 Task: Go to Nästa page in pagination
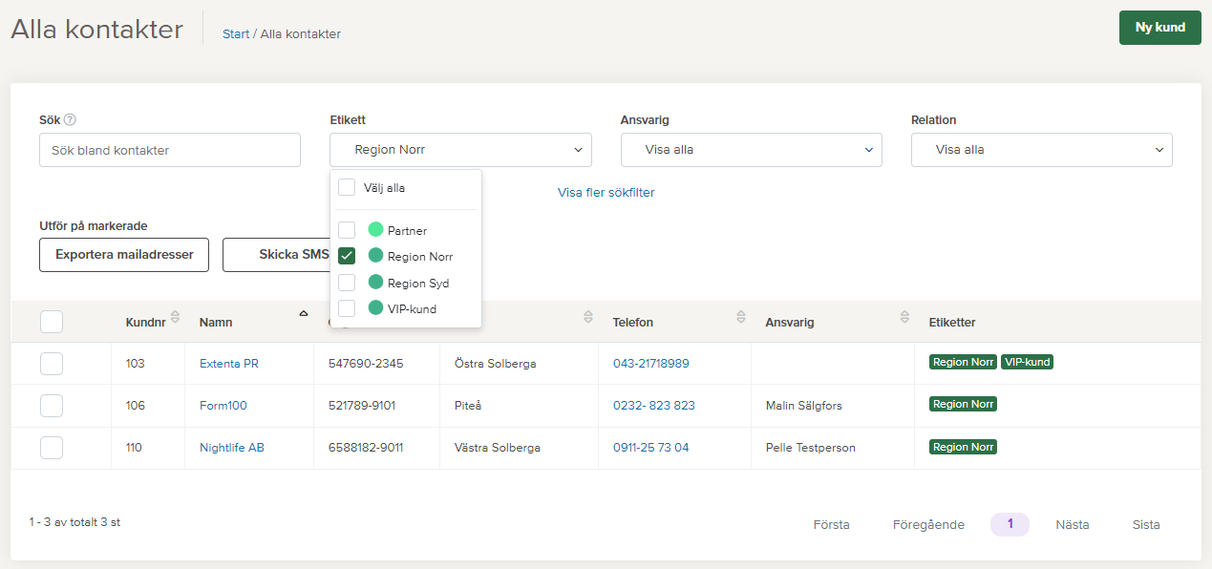[1072, 525]
